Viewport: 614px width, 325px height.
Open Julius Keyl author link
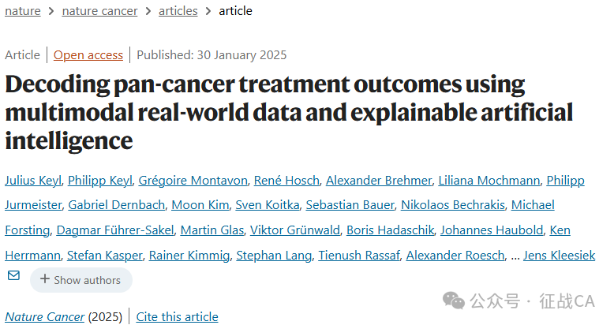click(x=33, y=181)
